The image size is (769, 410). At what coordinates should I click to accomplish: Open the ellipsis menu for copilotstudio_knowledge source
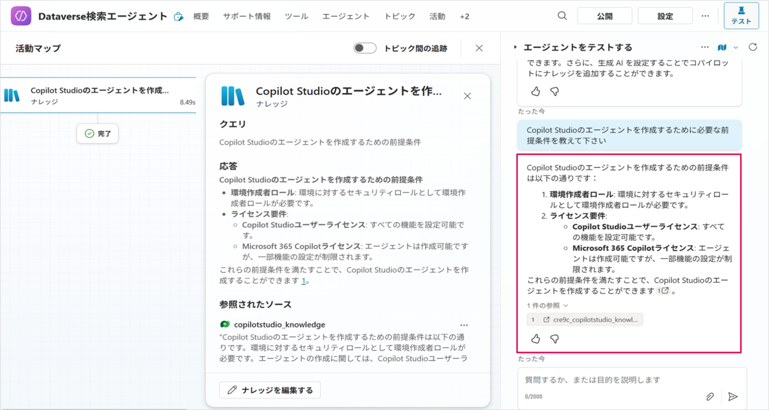464,325
